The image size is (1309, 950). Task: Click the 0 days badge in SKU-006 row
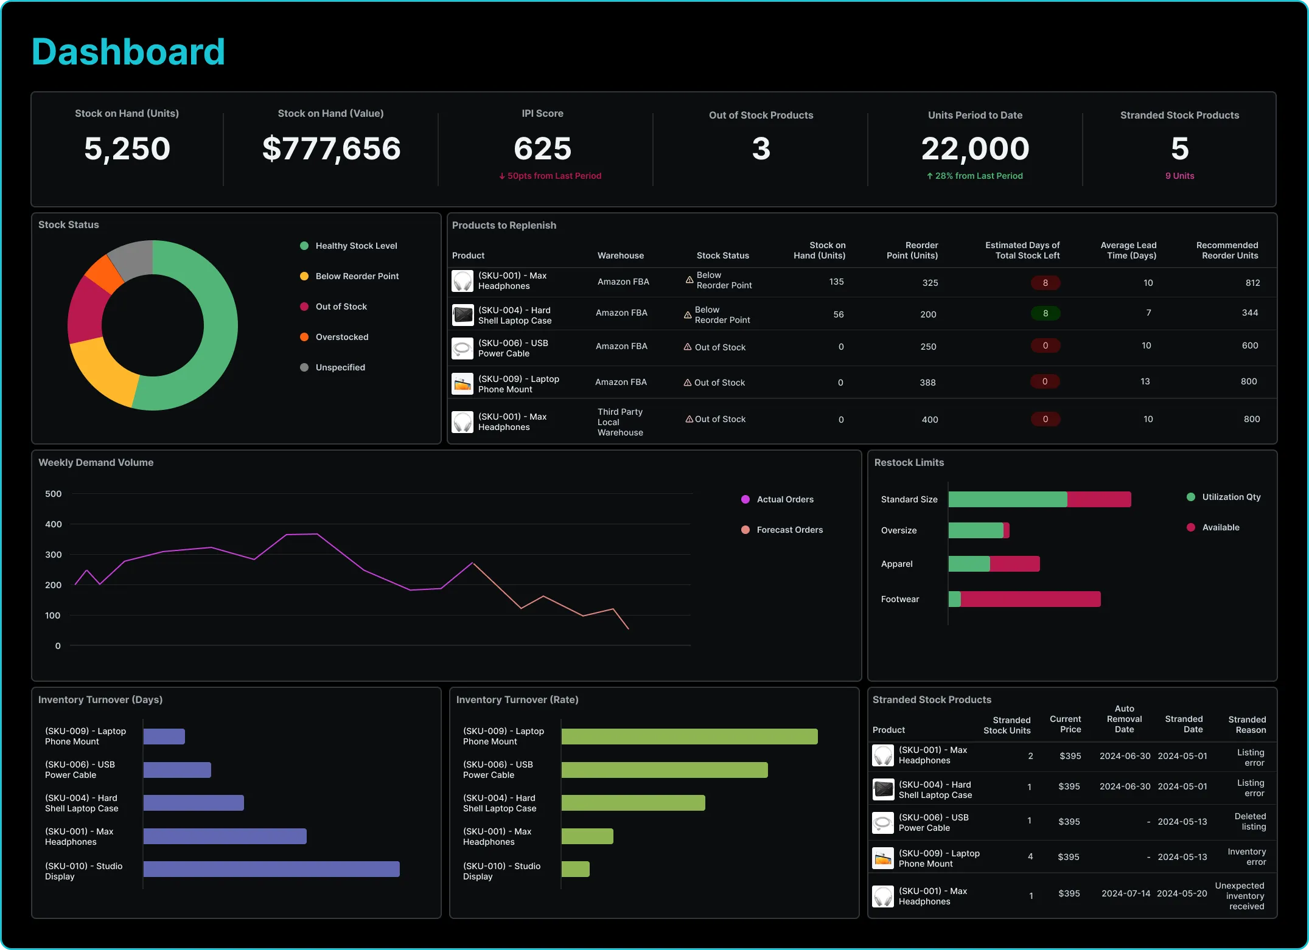click(x=1045, y=345)
